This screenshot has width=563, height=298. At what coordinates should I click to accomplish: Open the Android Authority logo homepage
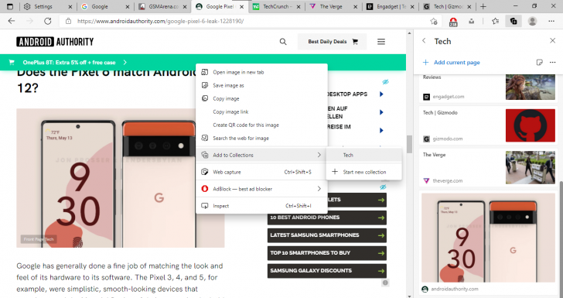55,42
